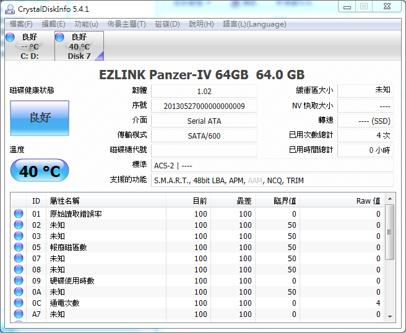The image size is (406, 333).
Task: Click status icon for row ID 02
Action: [x=19, y=225]
